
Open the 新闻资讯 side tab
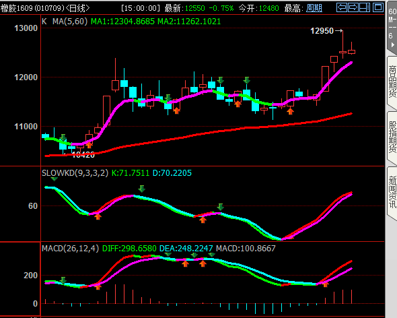(x=392, y=192)
